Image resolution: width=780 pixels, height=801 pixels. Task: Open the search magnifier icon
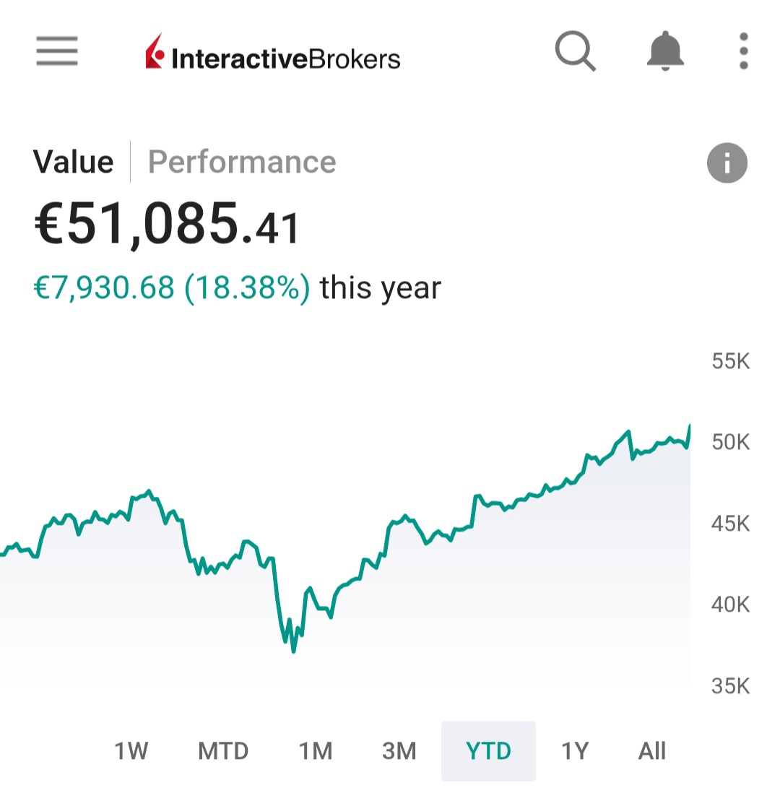coord(575,52)
